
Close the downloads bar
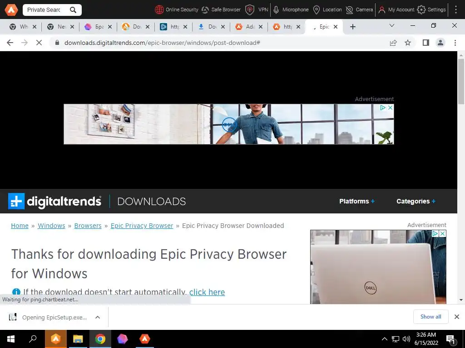click(457, 317)
